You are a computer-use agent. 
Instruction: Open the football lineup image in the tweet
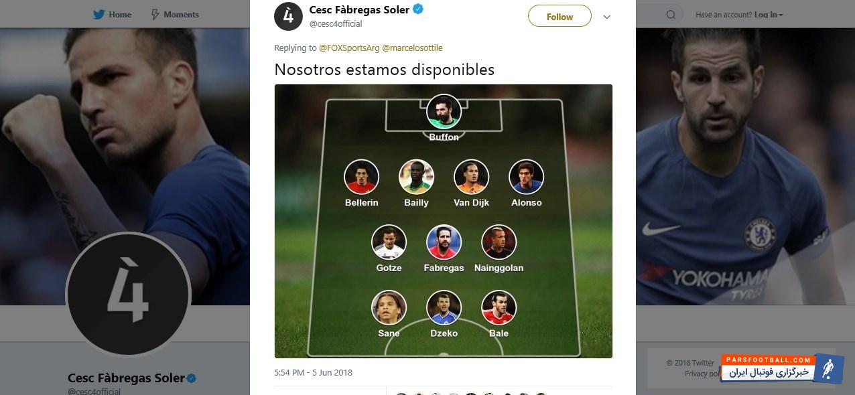click(x=443, y=221)
